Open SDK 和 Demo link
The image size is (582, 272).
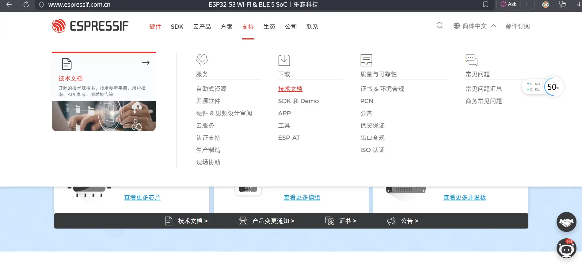point(298,101)
